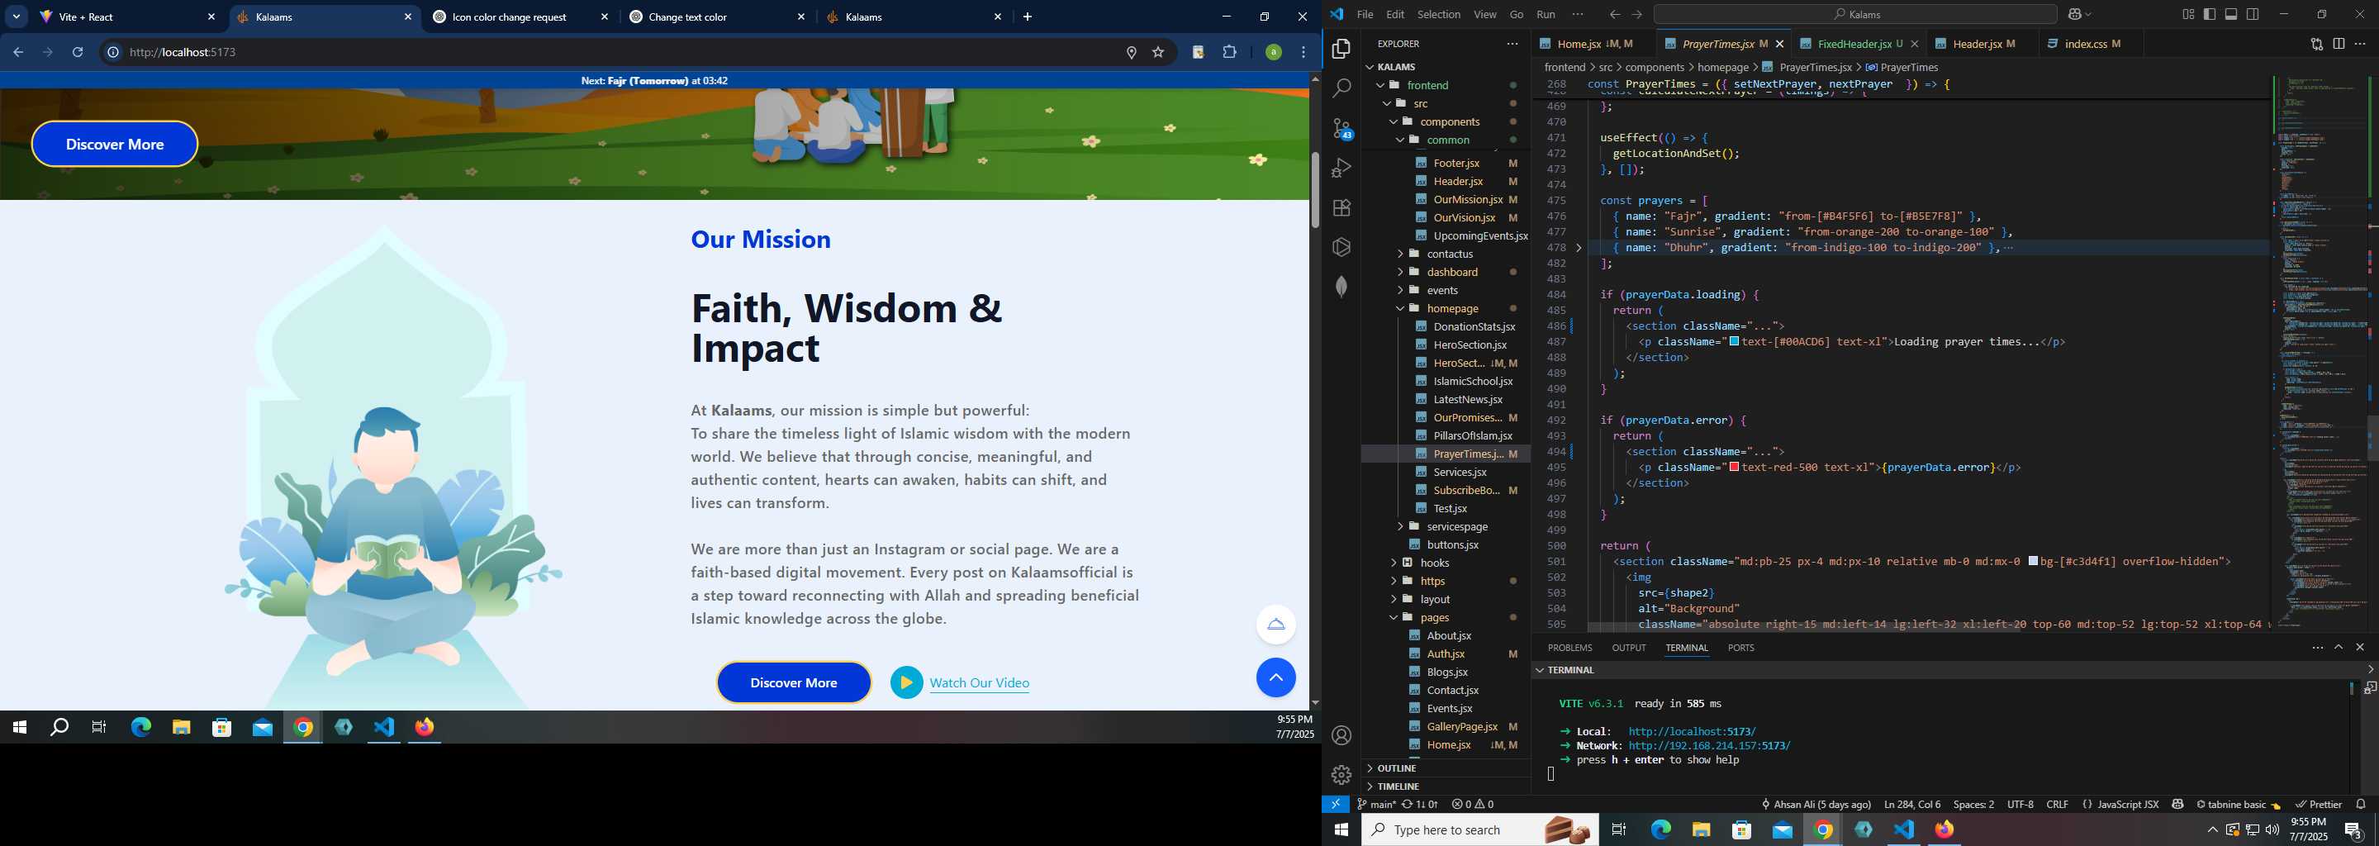Click the location pin icon in Chrome address bar
Viewport: 2379px width, 846px height.
(1132, 53)
